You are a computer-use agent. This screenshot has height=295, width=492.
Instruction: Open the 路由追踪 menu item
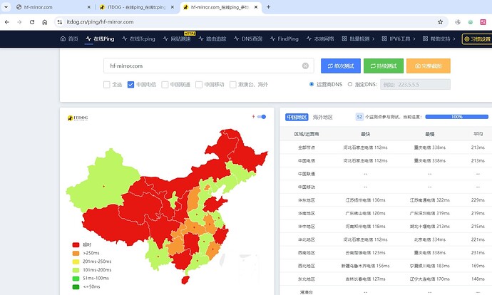tap(212, 39)
